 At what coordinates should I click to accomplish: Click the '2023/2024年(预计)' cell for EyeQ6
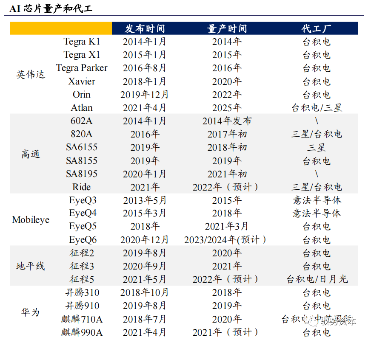click(x=225, y=240)
